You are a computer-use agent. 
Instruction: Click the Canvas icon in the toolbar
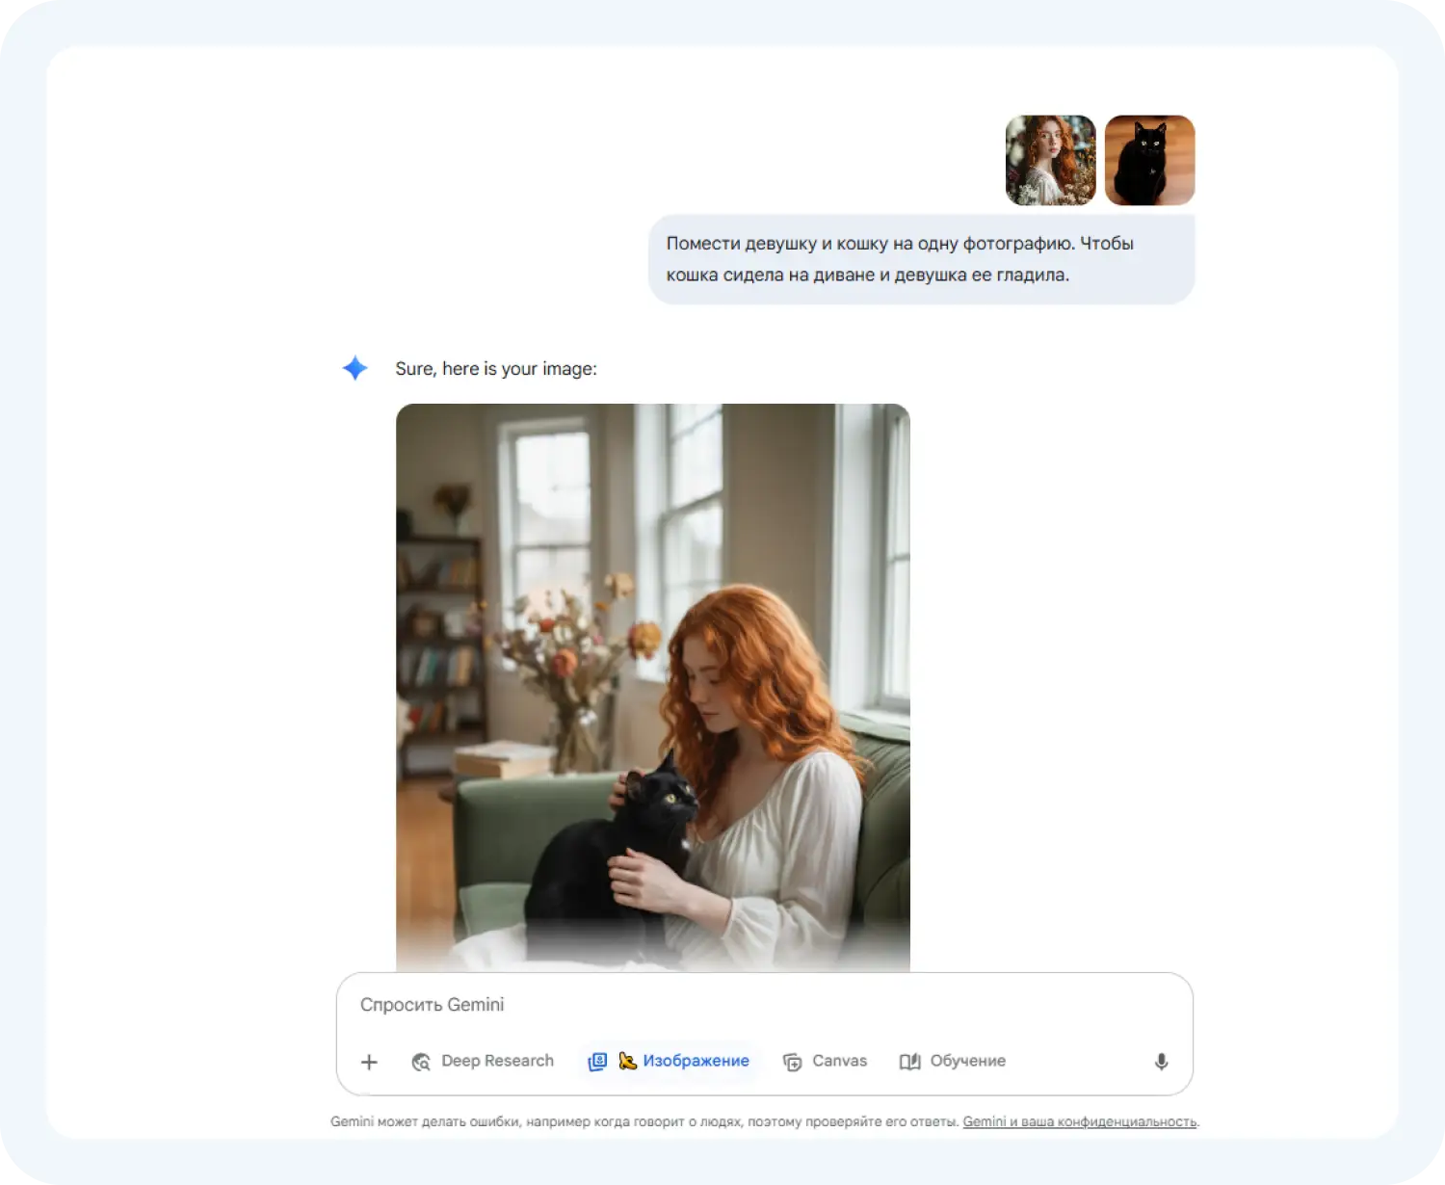[x=792, y=1062]
